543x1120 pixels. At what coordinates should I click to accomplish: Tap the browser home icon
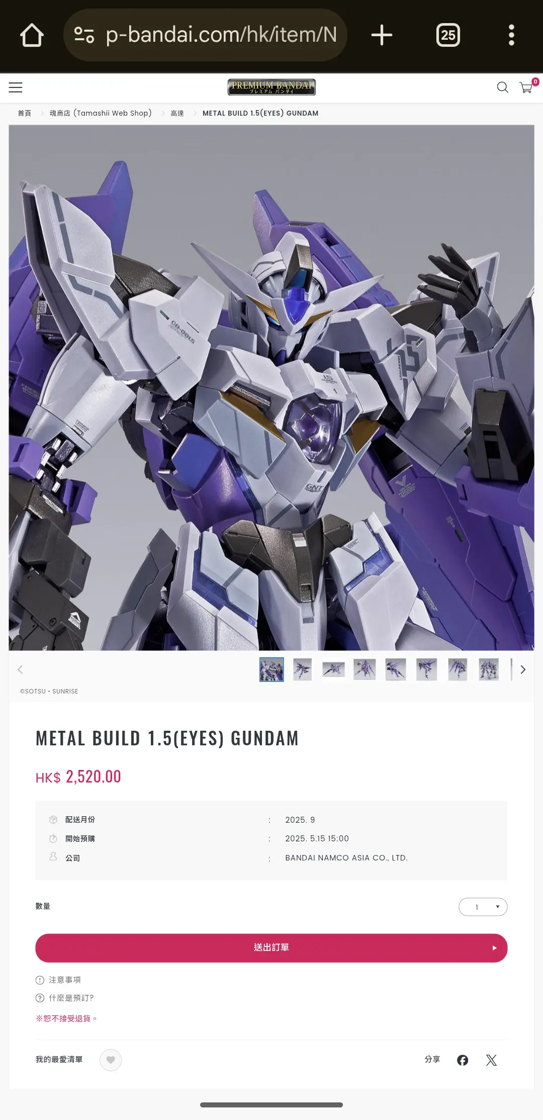(32, 35)
